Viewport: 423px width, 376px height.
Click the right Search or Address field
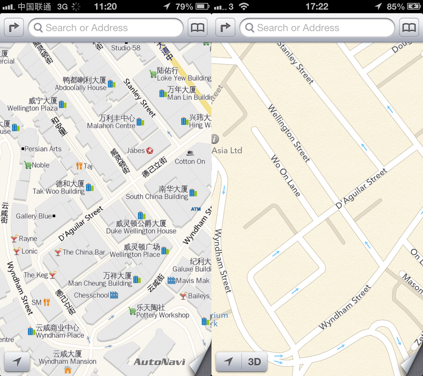(317, 28)
